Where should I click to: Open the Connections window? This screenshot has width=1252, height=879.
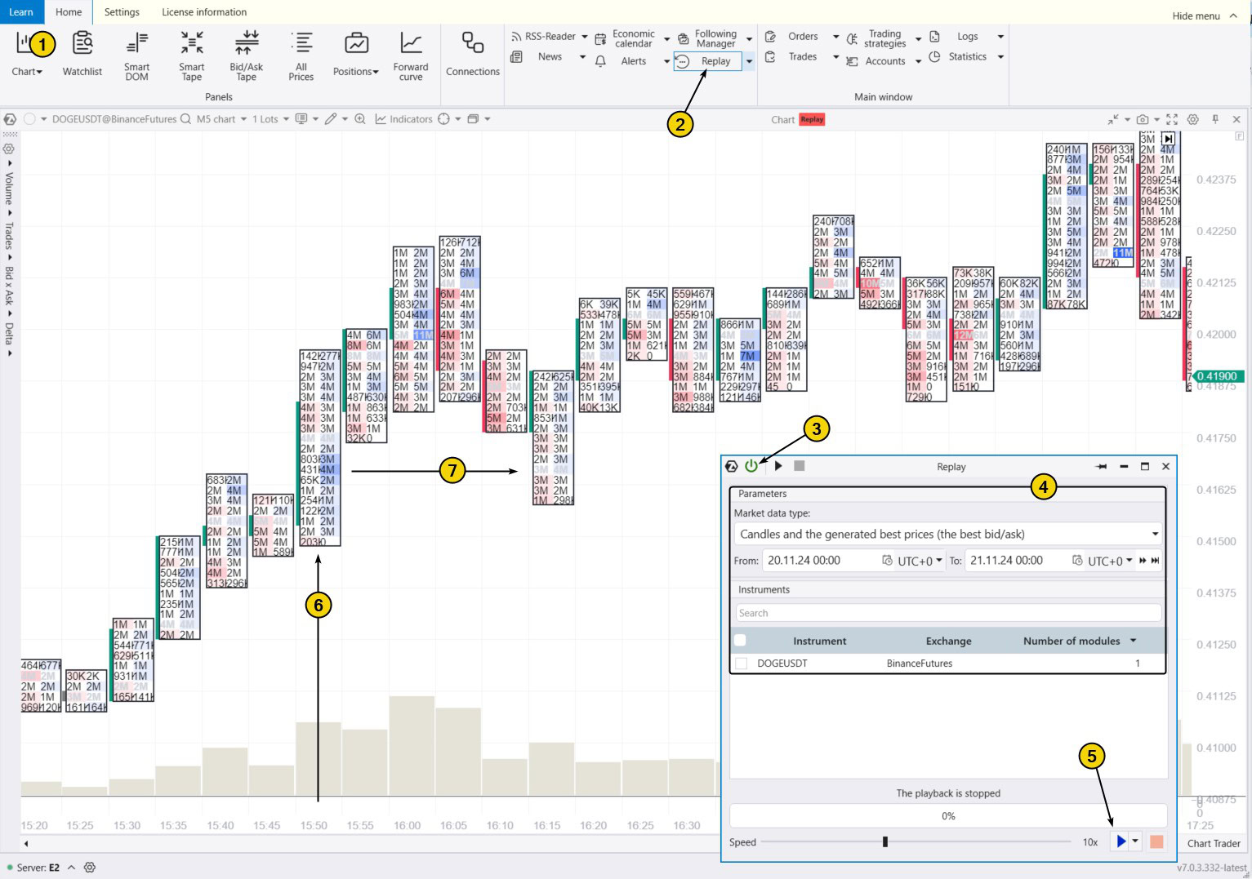pos(473,54)
